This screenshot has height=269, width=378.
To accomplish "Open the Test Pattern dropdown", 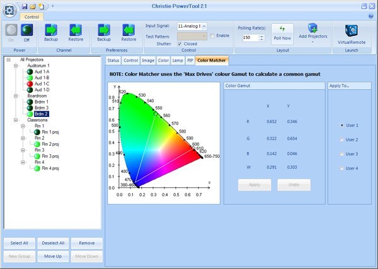I will 204,36.
